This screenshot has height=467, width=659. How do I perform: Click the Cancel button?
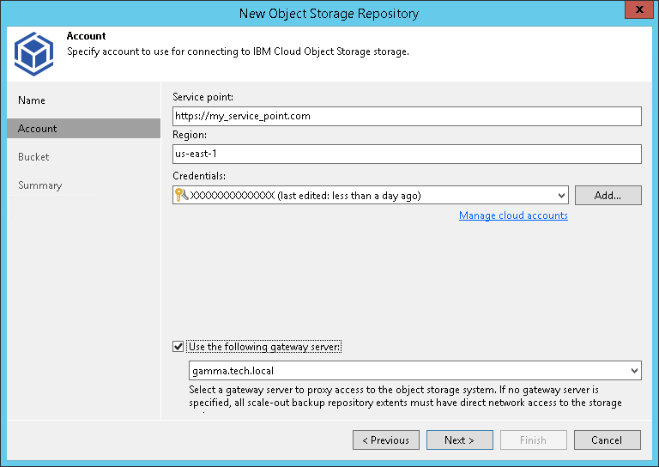click(607, 440)
